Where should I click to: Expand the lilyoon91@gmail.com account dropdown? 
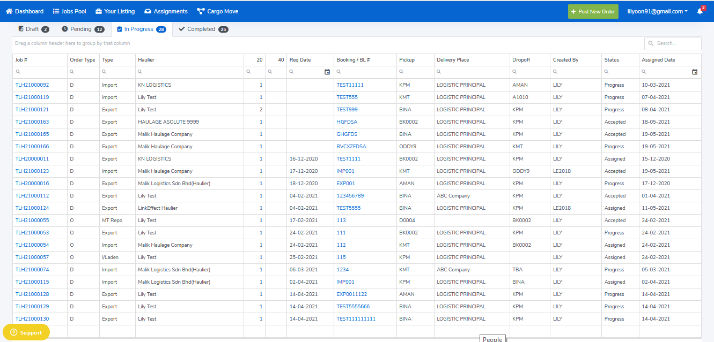point(657,11)
